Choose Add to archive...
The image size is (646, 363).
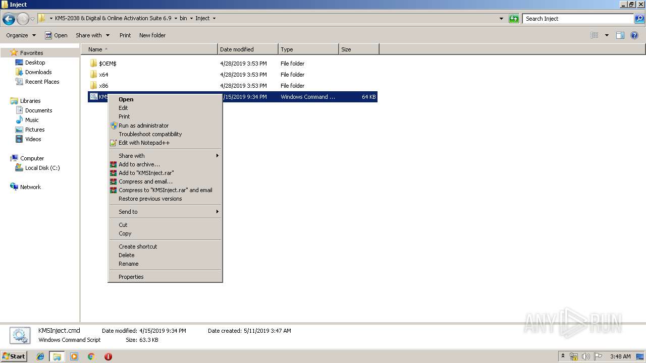pyautogui.click(x=166, y=164)
